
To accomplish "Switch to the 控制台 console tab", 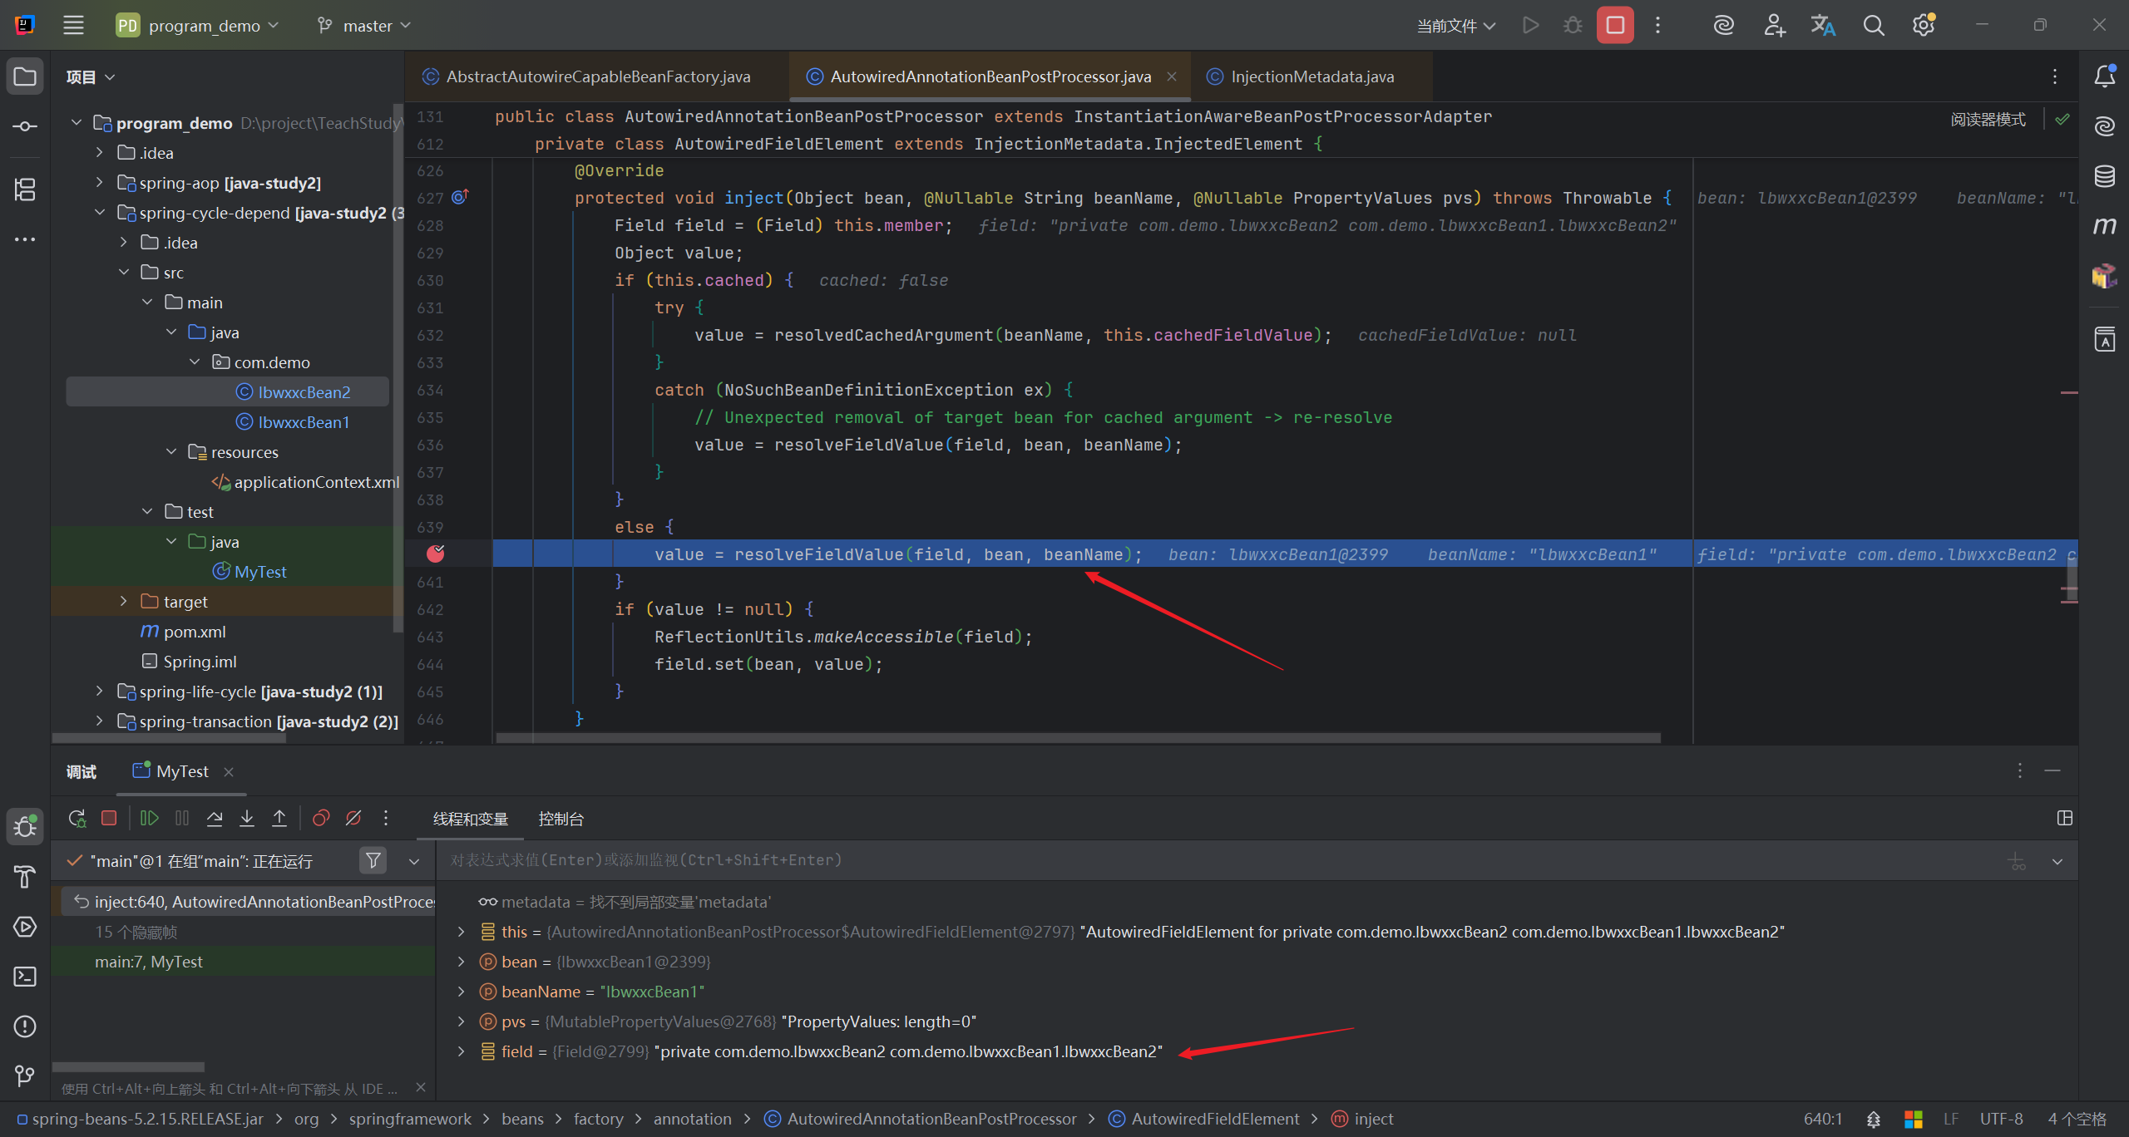I will [x=561, y=820].
